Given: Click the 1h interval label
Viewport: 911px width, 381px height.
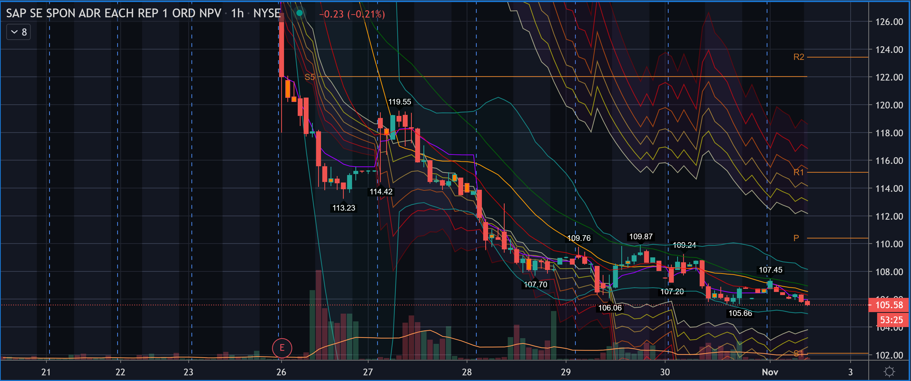Looking at the screenshot, I should tap(237, 13).
